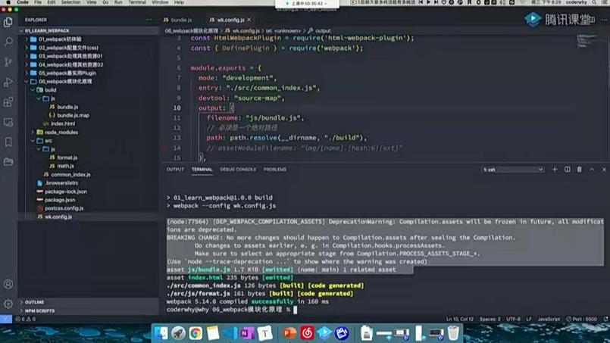Open editor more actions ellipsis
The height and width of the screenshot is (343, 610).
604,20
